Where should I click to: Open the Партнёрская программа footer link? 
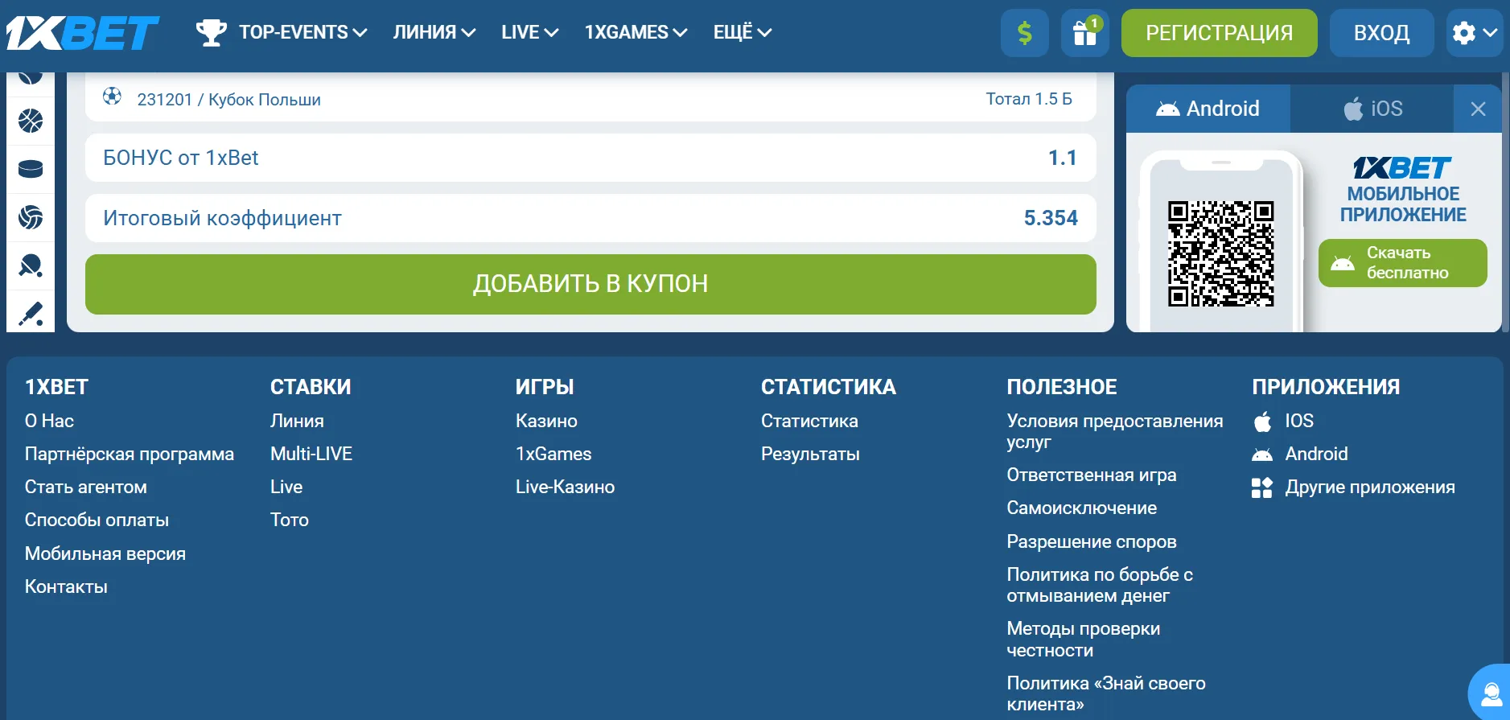130,455
